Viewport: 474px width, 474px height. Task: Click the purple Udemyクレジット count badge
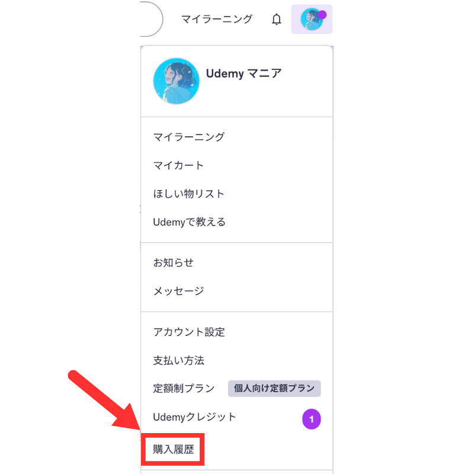(x=311, y=420)
